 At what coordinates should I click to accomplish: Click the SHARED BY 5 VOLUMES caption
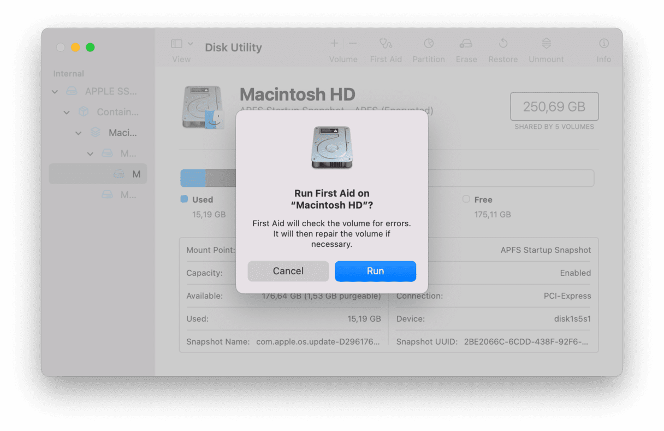tap(554, 127)
